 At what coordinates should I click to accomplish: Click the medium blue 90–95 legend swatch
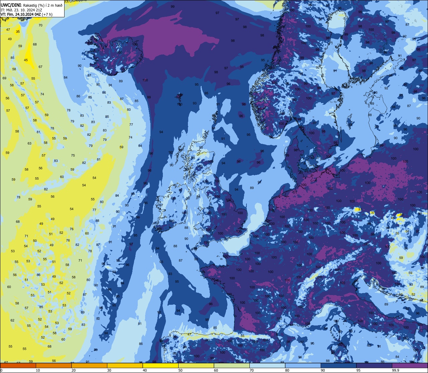[338, 365]
